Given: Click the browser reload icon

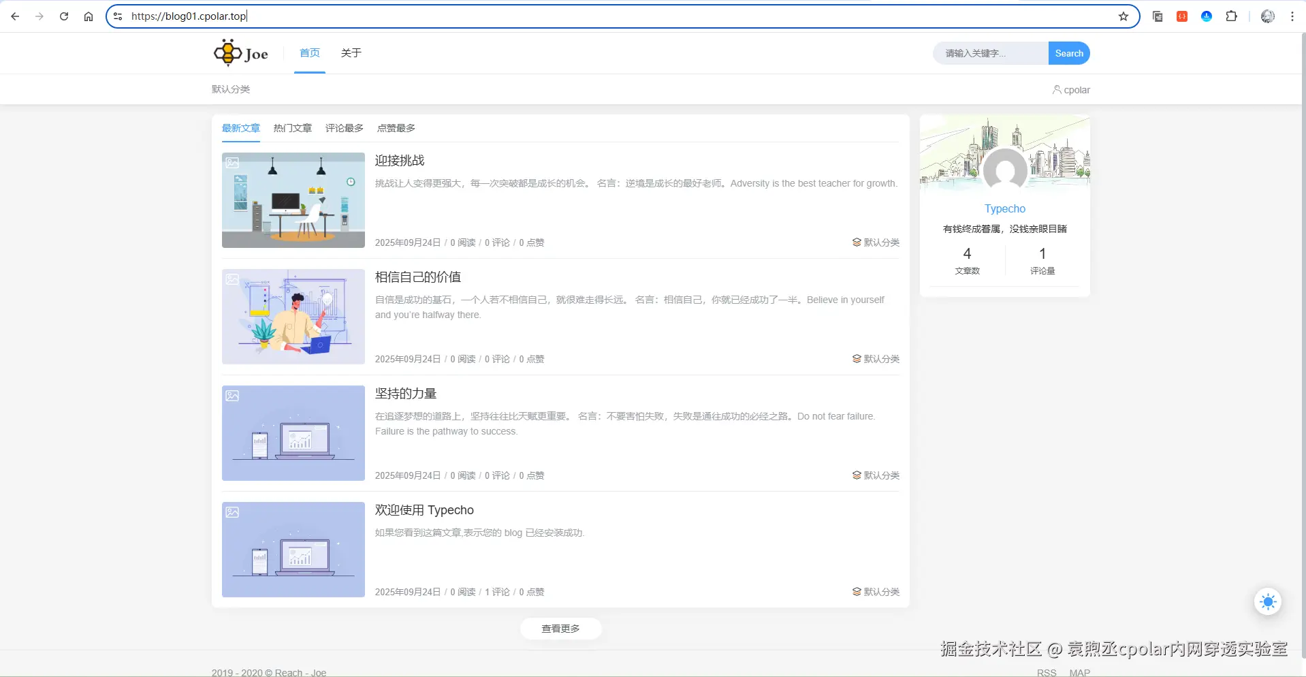Looking at the screenshot, I should coord(64,16).
